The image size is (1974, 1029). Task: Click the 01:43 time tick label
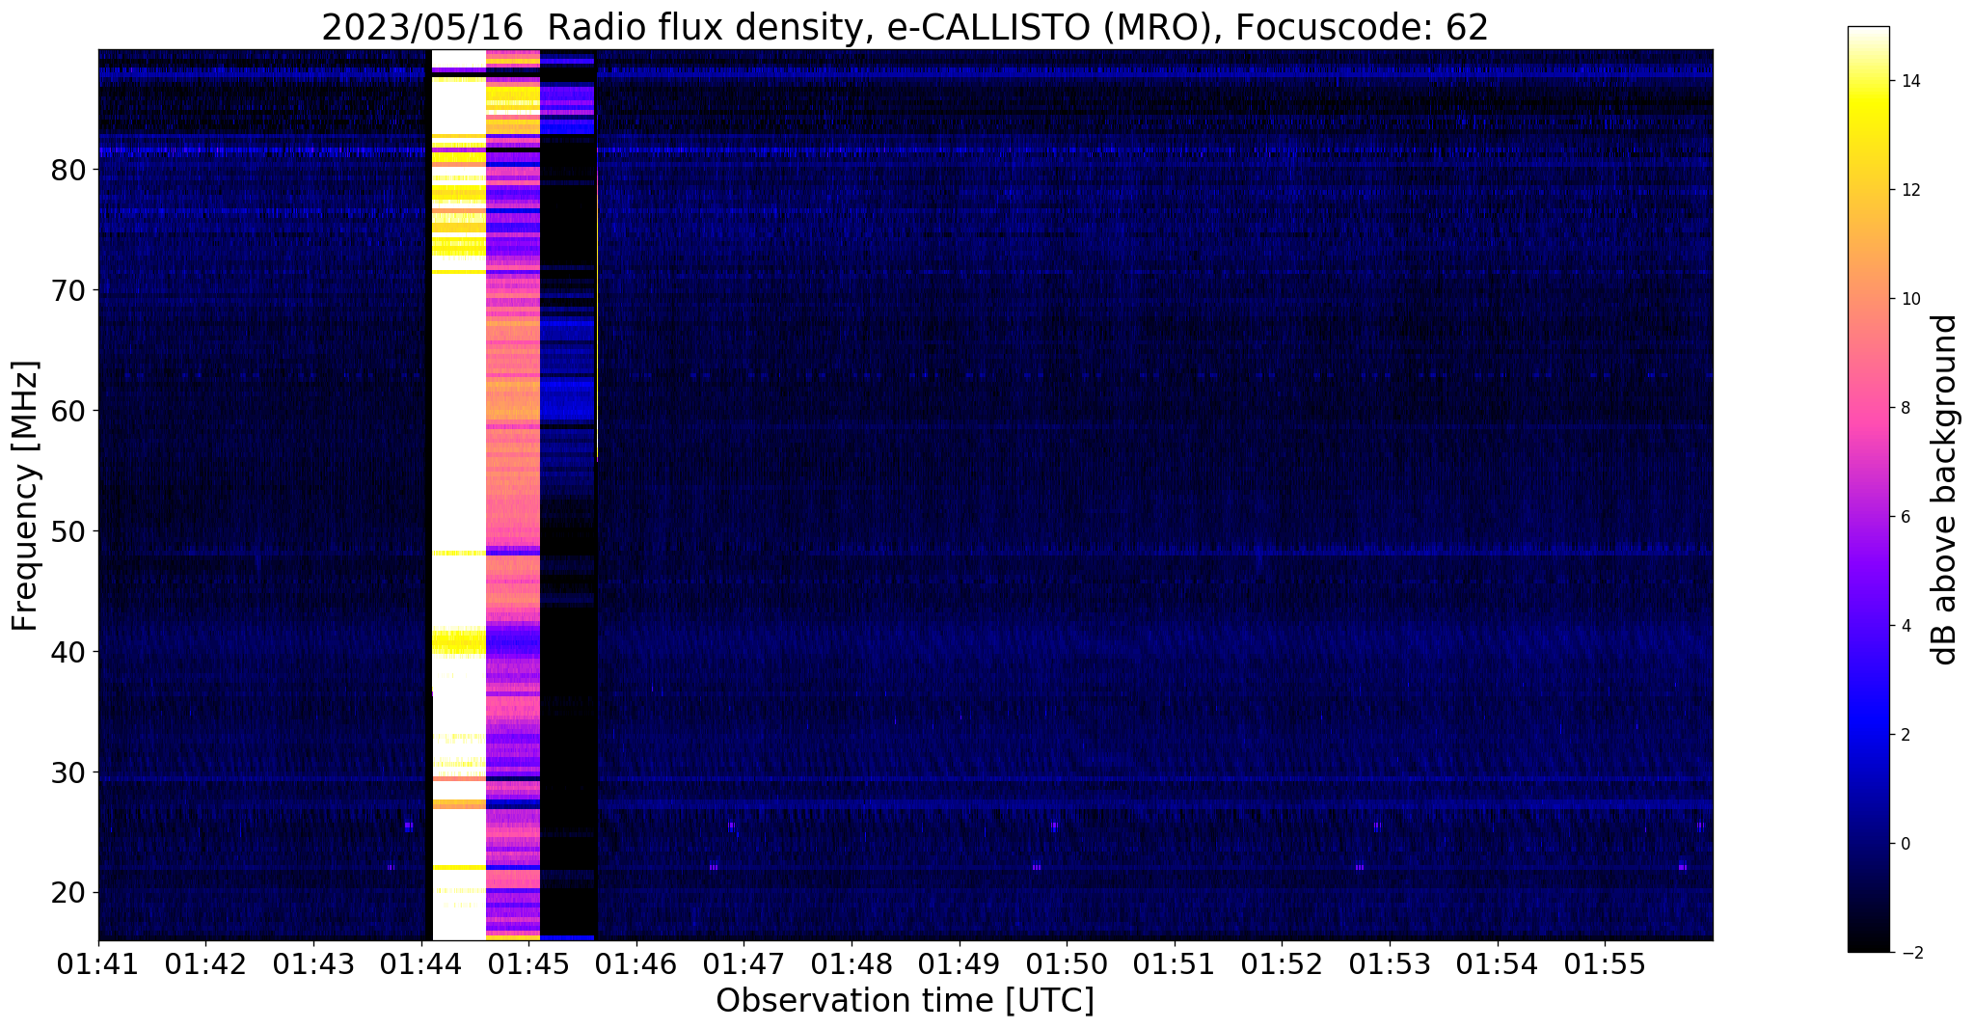pos(313,964)
